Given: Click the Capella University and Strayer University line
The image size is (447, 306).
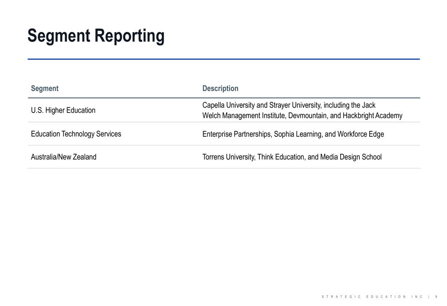Looking at the screenshot, I should pyautogui.click(x=289, y=105).
